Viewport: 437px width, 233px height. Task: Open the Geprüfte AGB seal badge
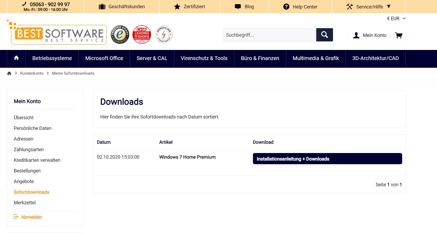164,35
